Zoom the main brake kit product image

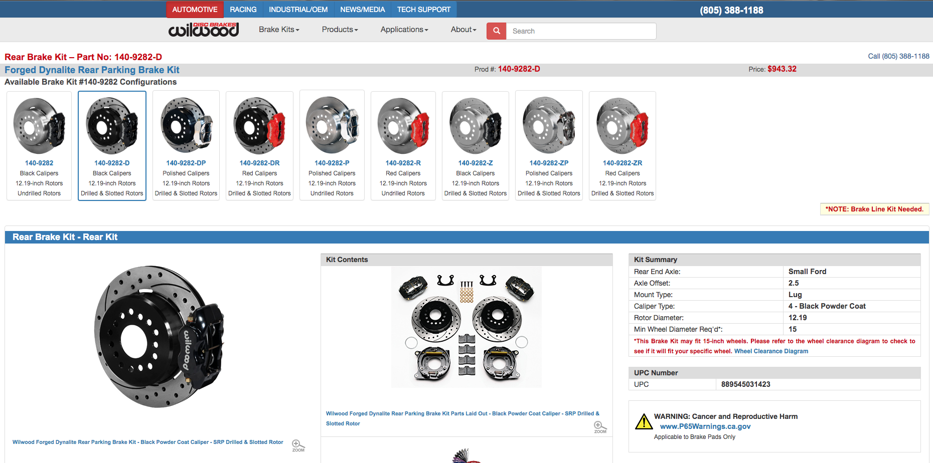pyautogui.click(x=298, y=445)
